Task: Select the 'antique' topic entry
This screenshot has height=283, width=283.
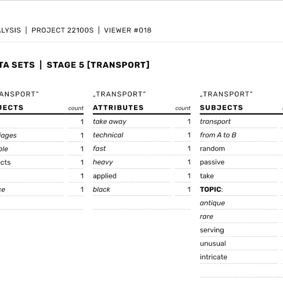Action: 212,203
